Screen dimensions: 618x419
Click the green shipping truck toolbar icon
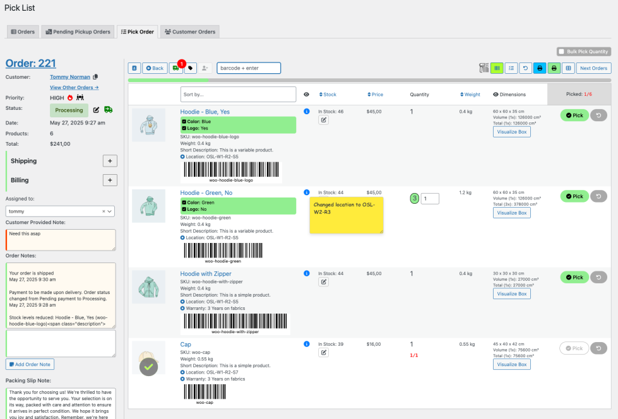click(x=175, y=68)
